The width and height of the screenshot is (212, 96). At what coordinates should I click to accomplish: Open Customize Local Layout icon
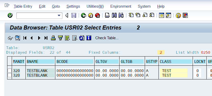[185, 16]
